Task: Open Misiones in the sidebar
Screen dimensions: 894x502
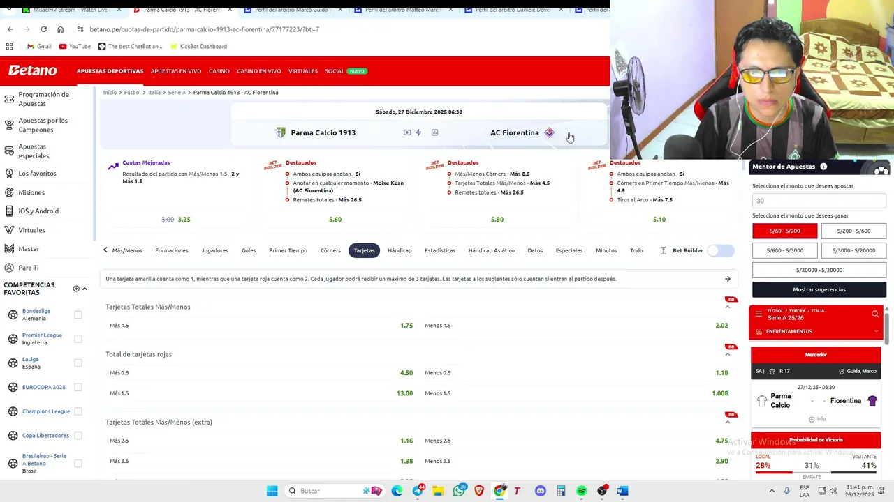Action: point(31,192)
